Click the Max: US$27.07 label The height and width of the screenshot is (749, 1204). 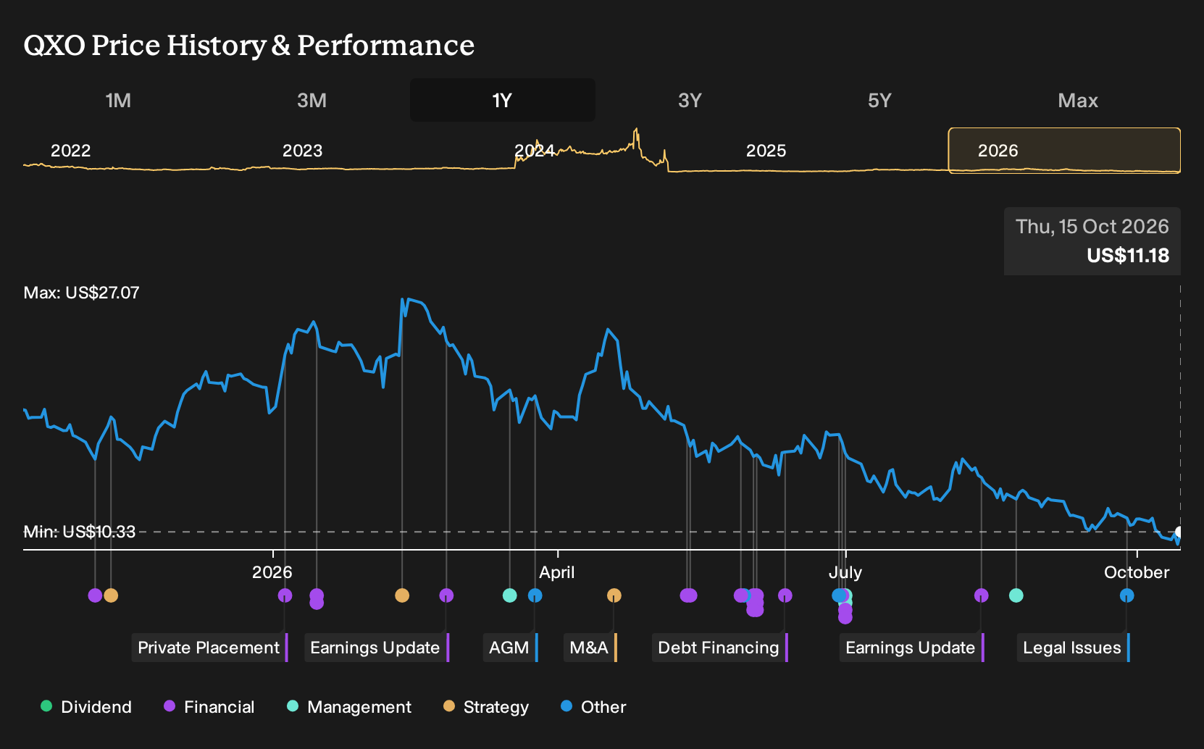[81, 293]
